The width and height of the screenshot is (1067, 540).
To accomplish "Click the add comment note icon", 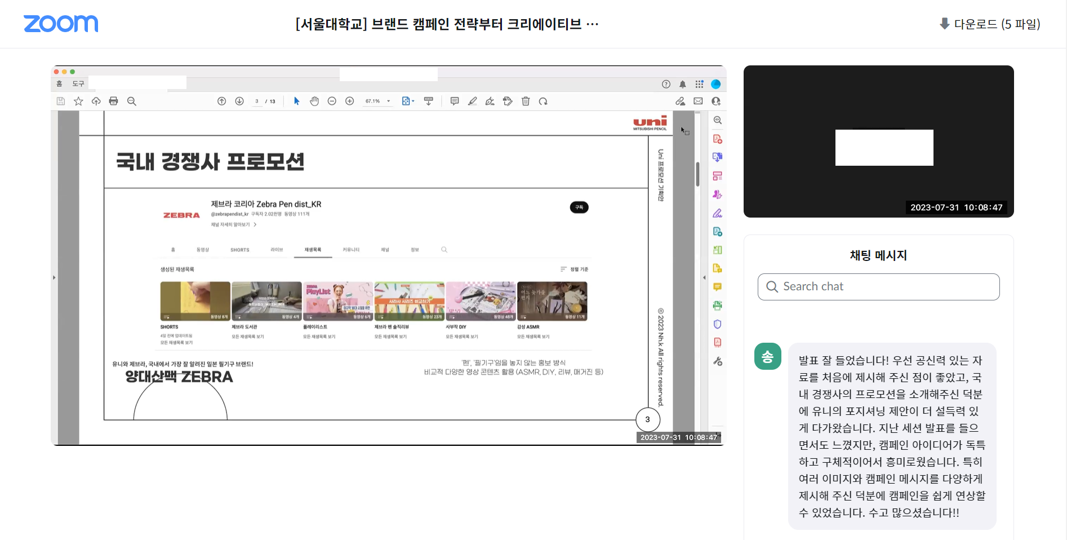I will click(455, 101).
